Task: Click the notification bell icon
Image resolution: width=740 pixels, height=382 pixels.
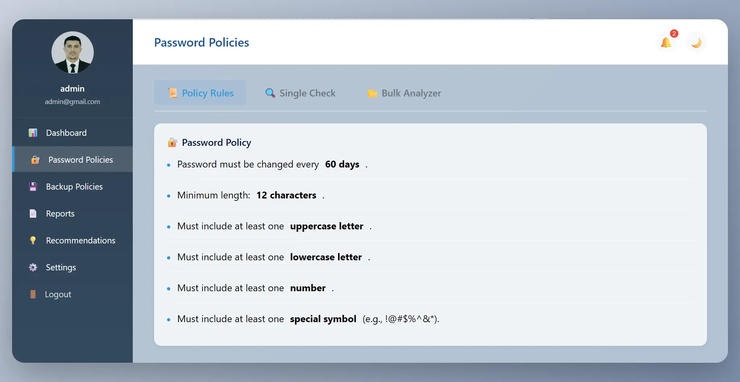Action: click(x=666, y=42)
